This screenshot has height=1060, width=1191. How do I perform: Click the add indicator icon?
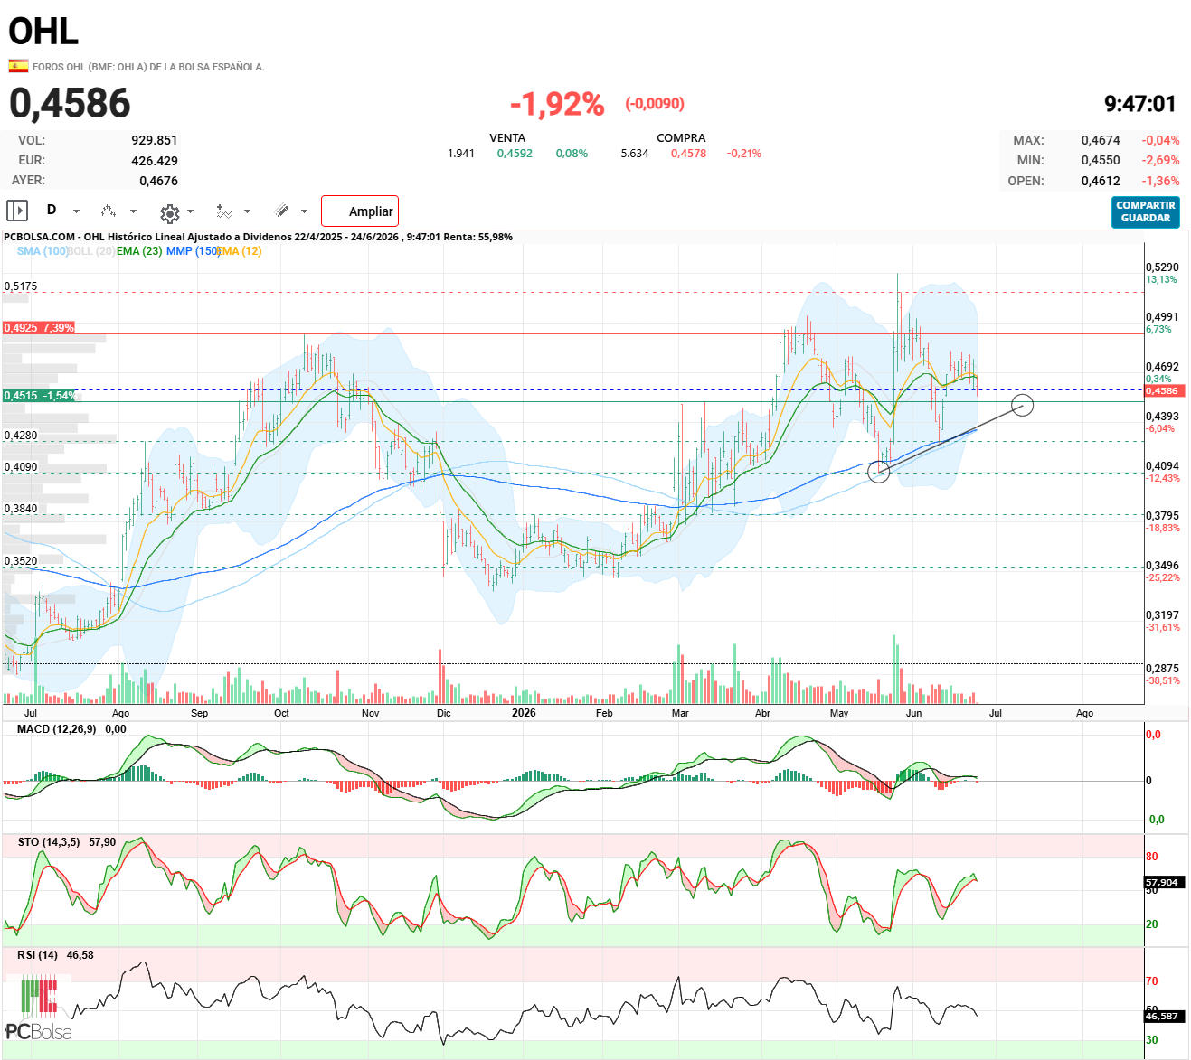click(223, 211)
